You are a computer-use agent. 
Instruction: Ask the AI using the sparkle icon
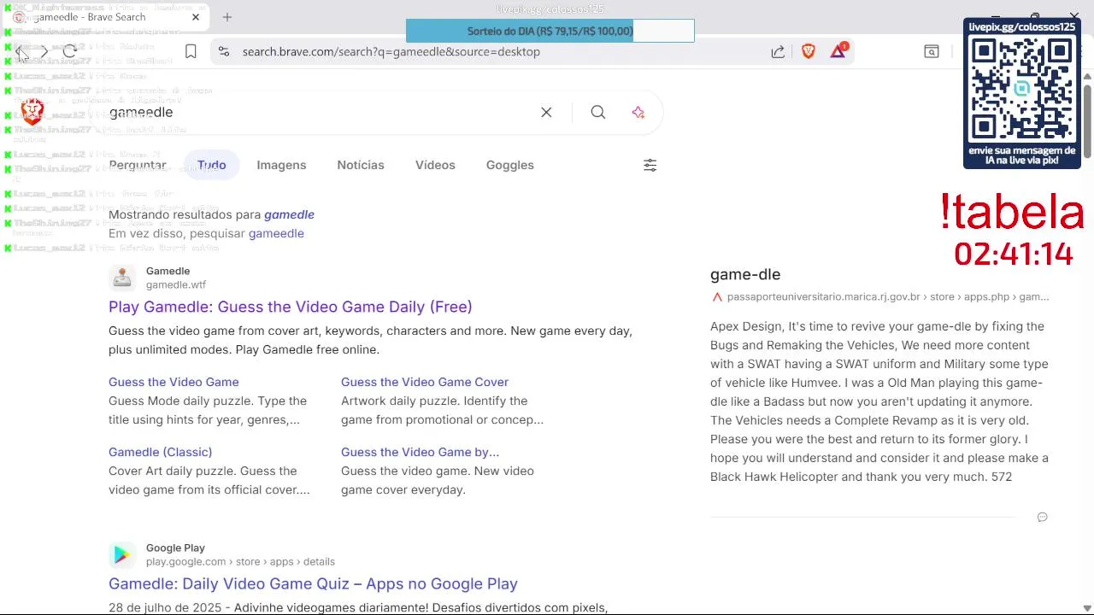point(638,112)
